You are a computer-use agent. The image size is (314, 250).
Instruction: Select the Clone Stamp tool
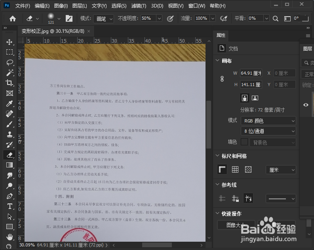(9, 135)
